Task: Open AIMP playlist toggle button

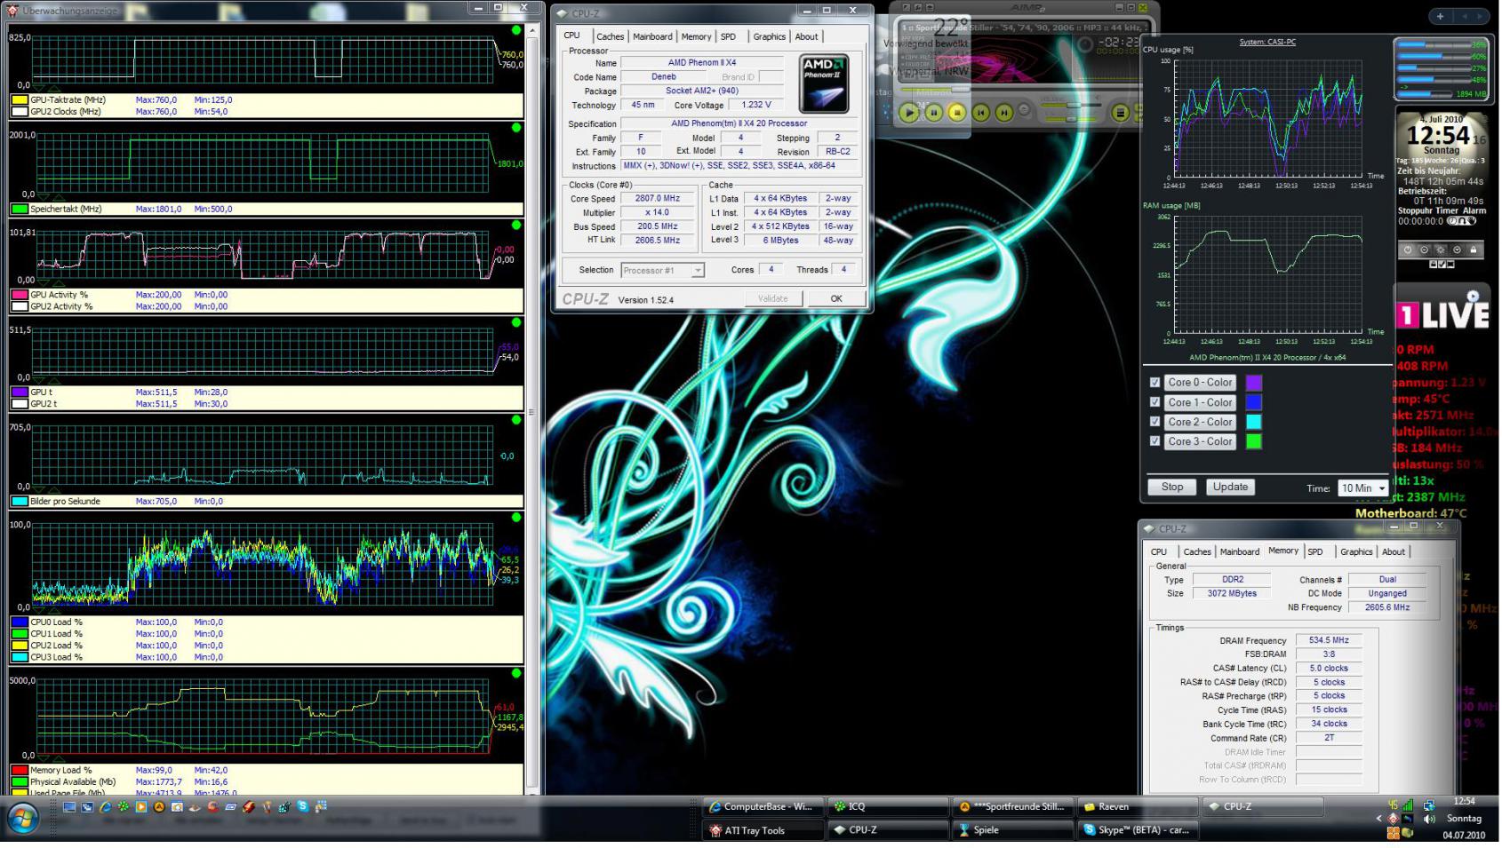Action: [1120, 112]
